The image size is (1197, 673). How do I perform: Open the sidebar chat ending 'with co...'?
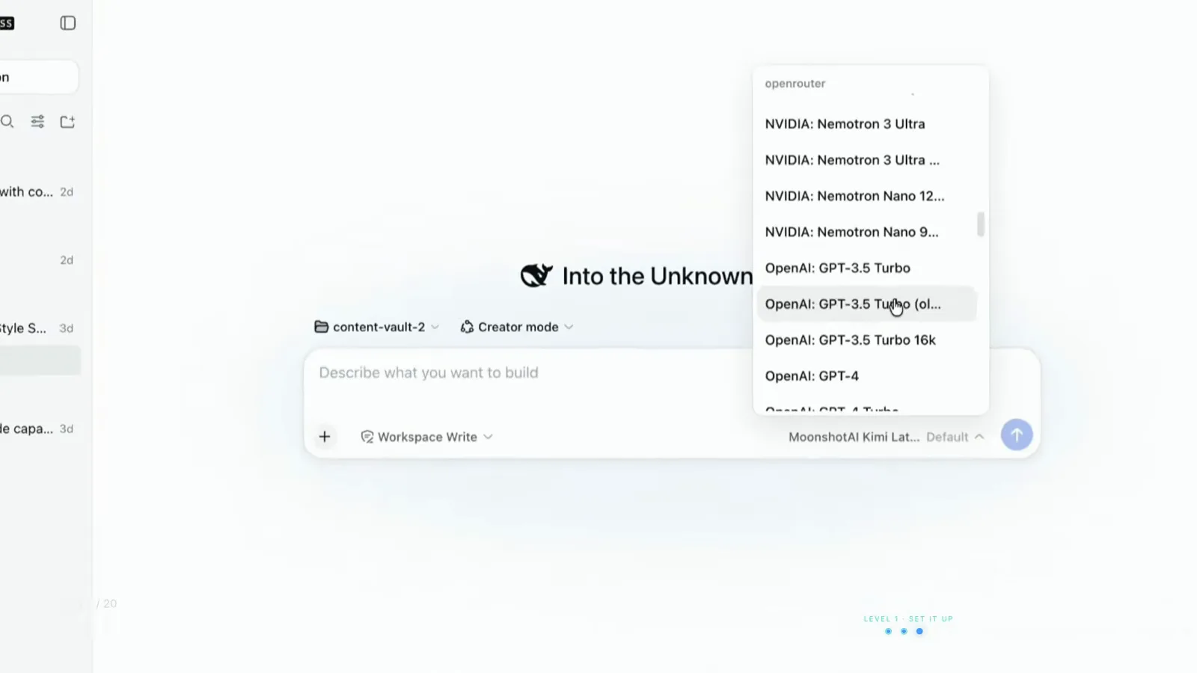coord(37,192)
